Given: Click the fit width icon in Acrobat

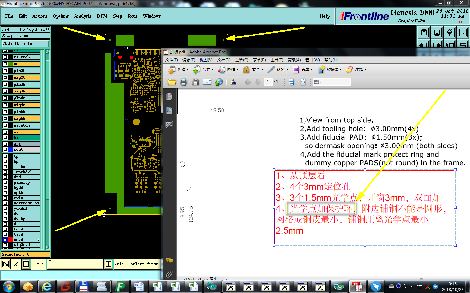Looking at the screenshot, I should (x=291, y=82).
